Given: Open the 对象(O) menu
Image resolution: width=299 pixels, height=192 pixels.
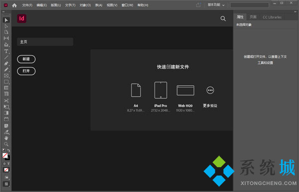Looking at the screenshot, I should [x=85, y=5].
